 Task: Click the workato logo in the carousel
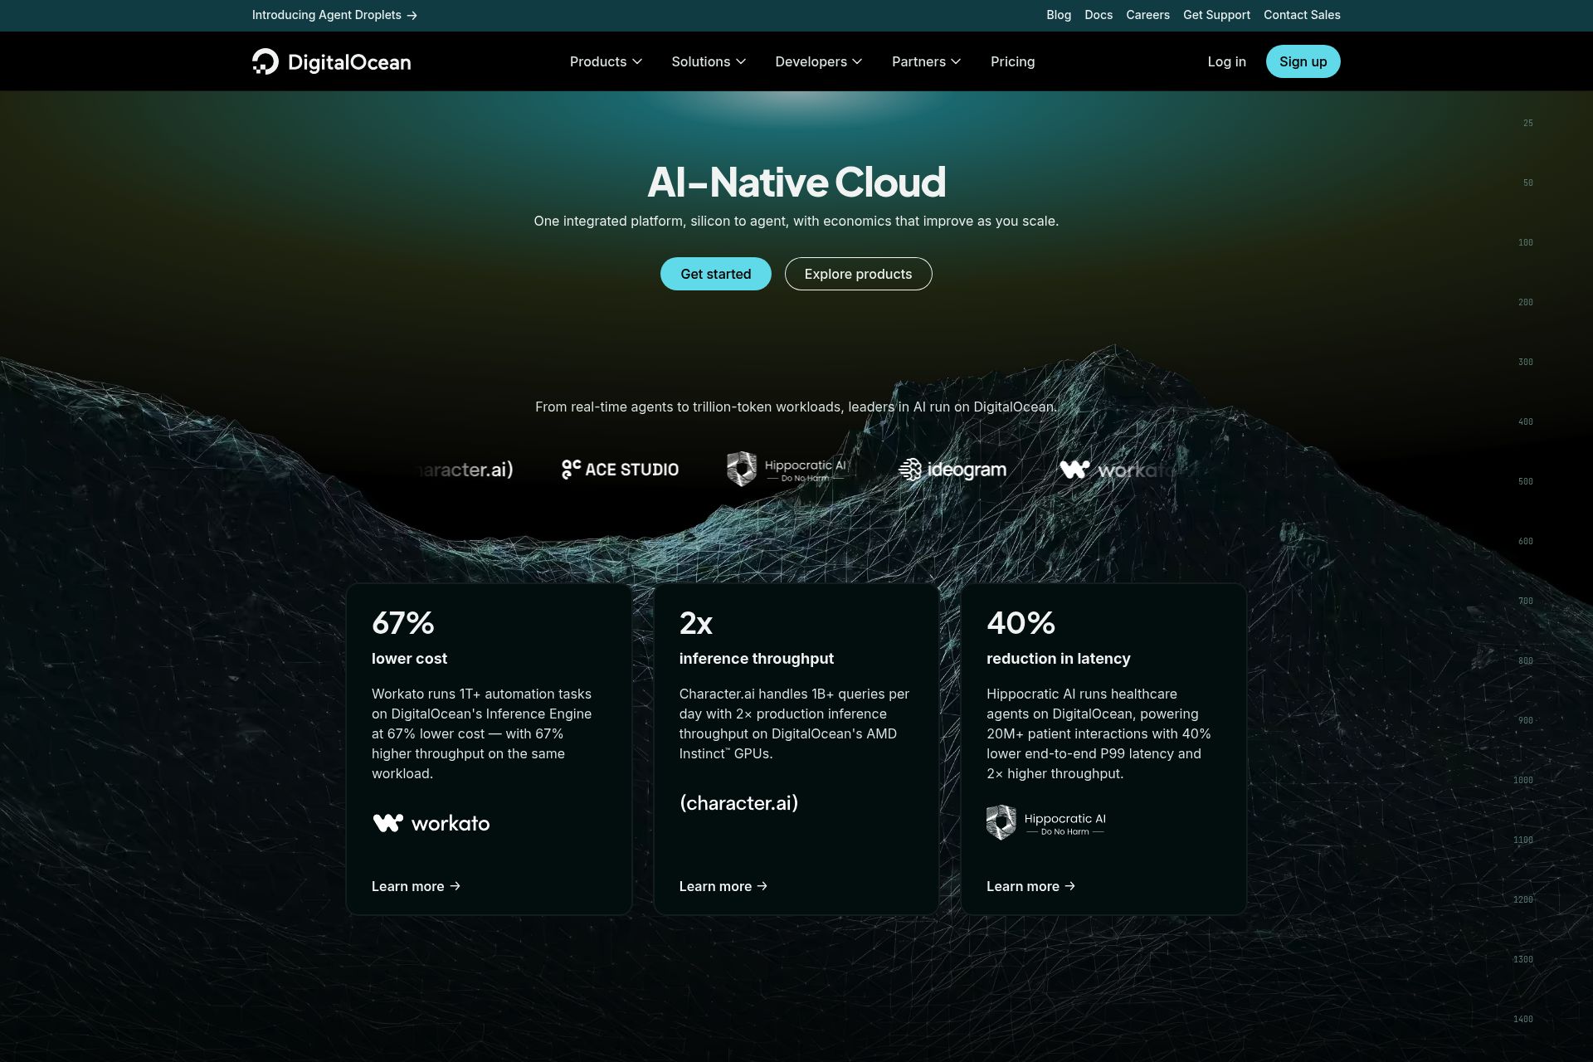pyautogui.click(x=1118, y=470)
